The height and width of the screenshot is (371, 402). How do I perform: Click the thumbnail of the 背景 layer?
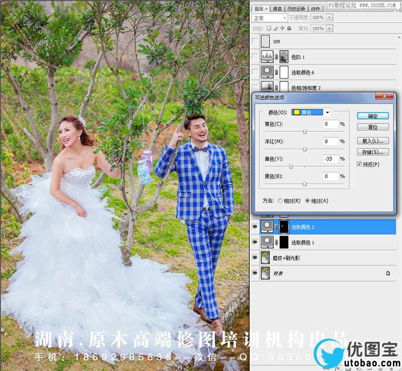click(265, 273)
